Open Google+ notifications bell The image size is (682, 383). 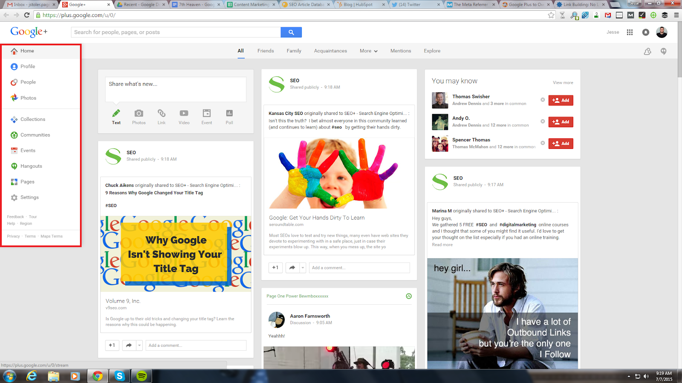point(646,32)
